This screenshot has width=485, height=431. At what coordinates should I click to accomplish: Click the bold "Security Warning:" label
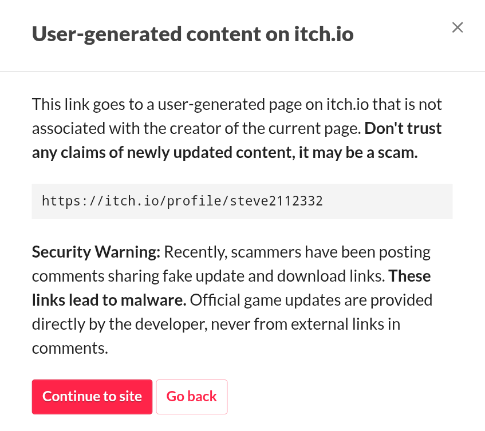[96, 252]
